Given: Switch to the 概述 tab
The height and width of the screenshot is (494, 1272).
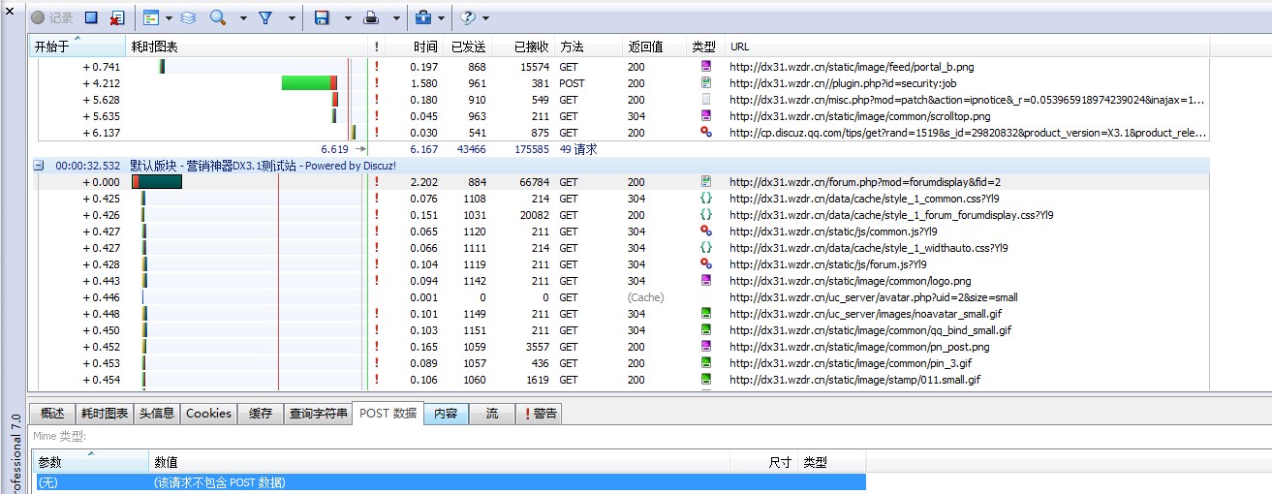Looking at the screenshot, I should (52, 414).
